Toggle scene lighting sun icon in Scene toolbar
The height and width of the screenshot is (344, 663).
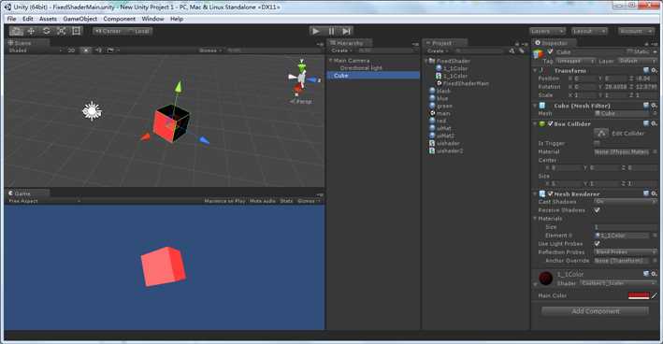[x=86, y=50]
